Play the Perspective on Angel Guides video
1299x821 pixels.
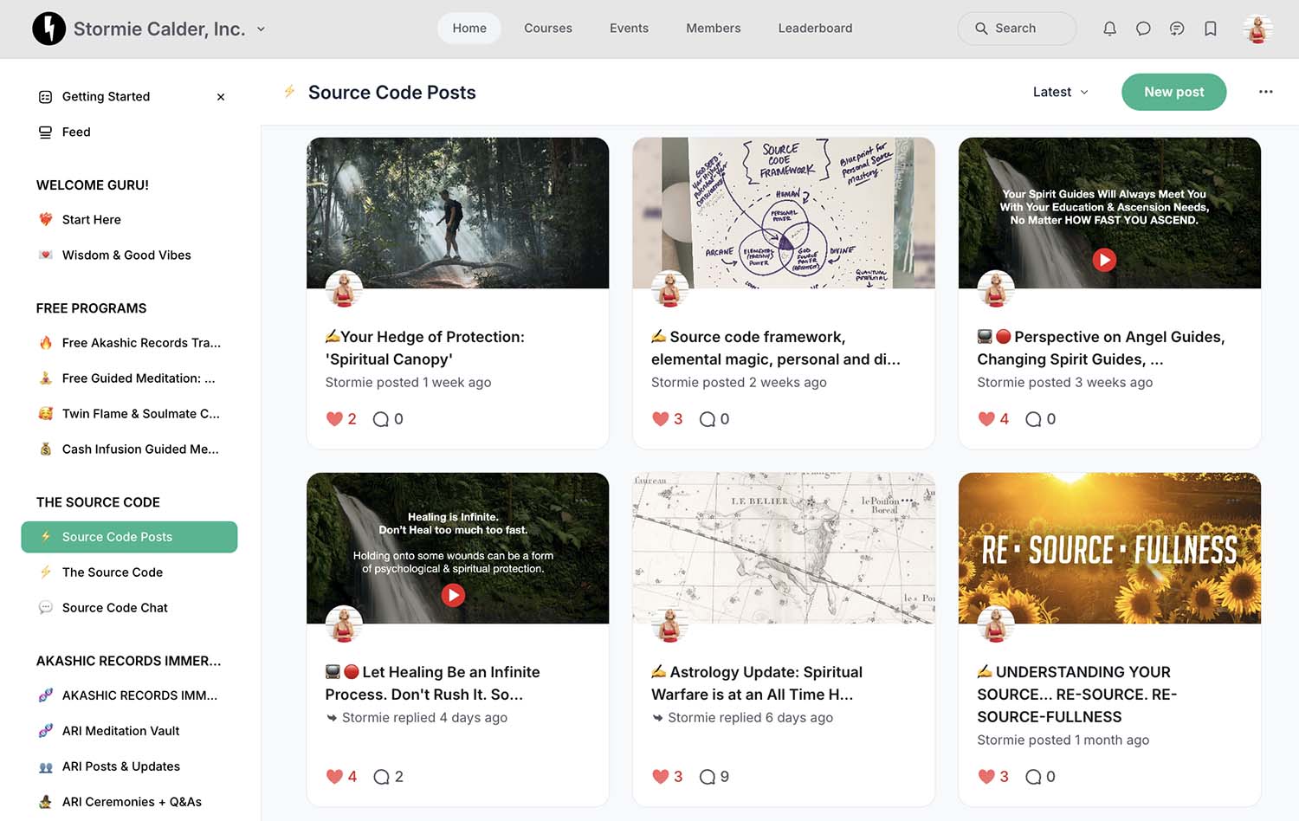(1104, 260)
